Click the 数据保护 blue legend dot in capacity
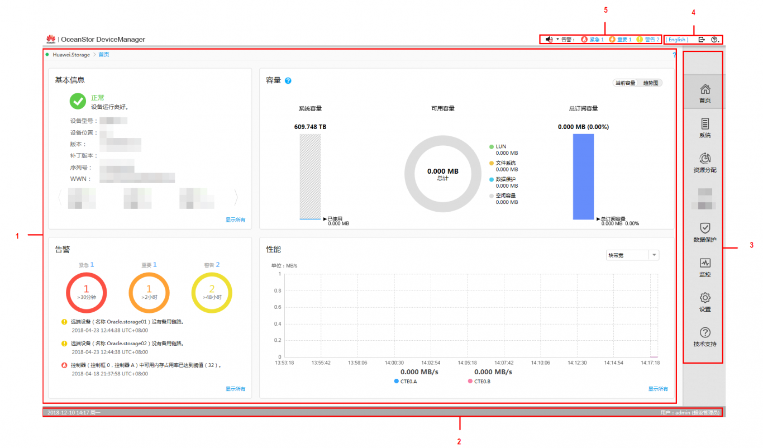 [492, 180]
